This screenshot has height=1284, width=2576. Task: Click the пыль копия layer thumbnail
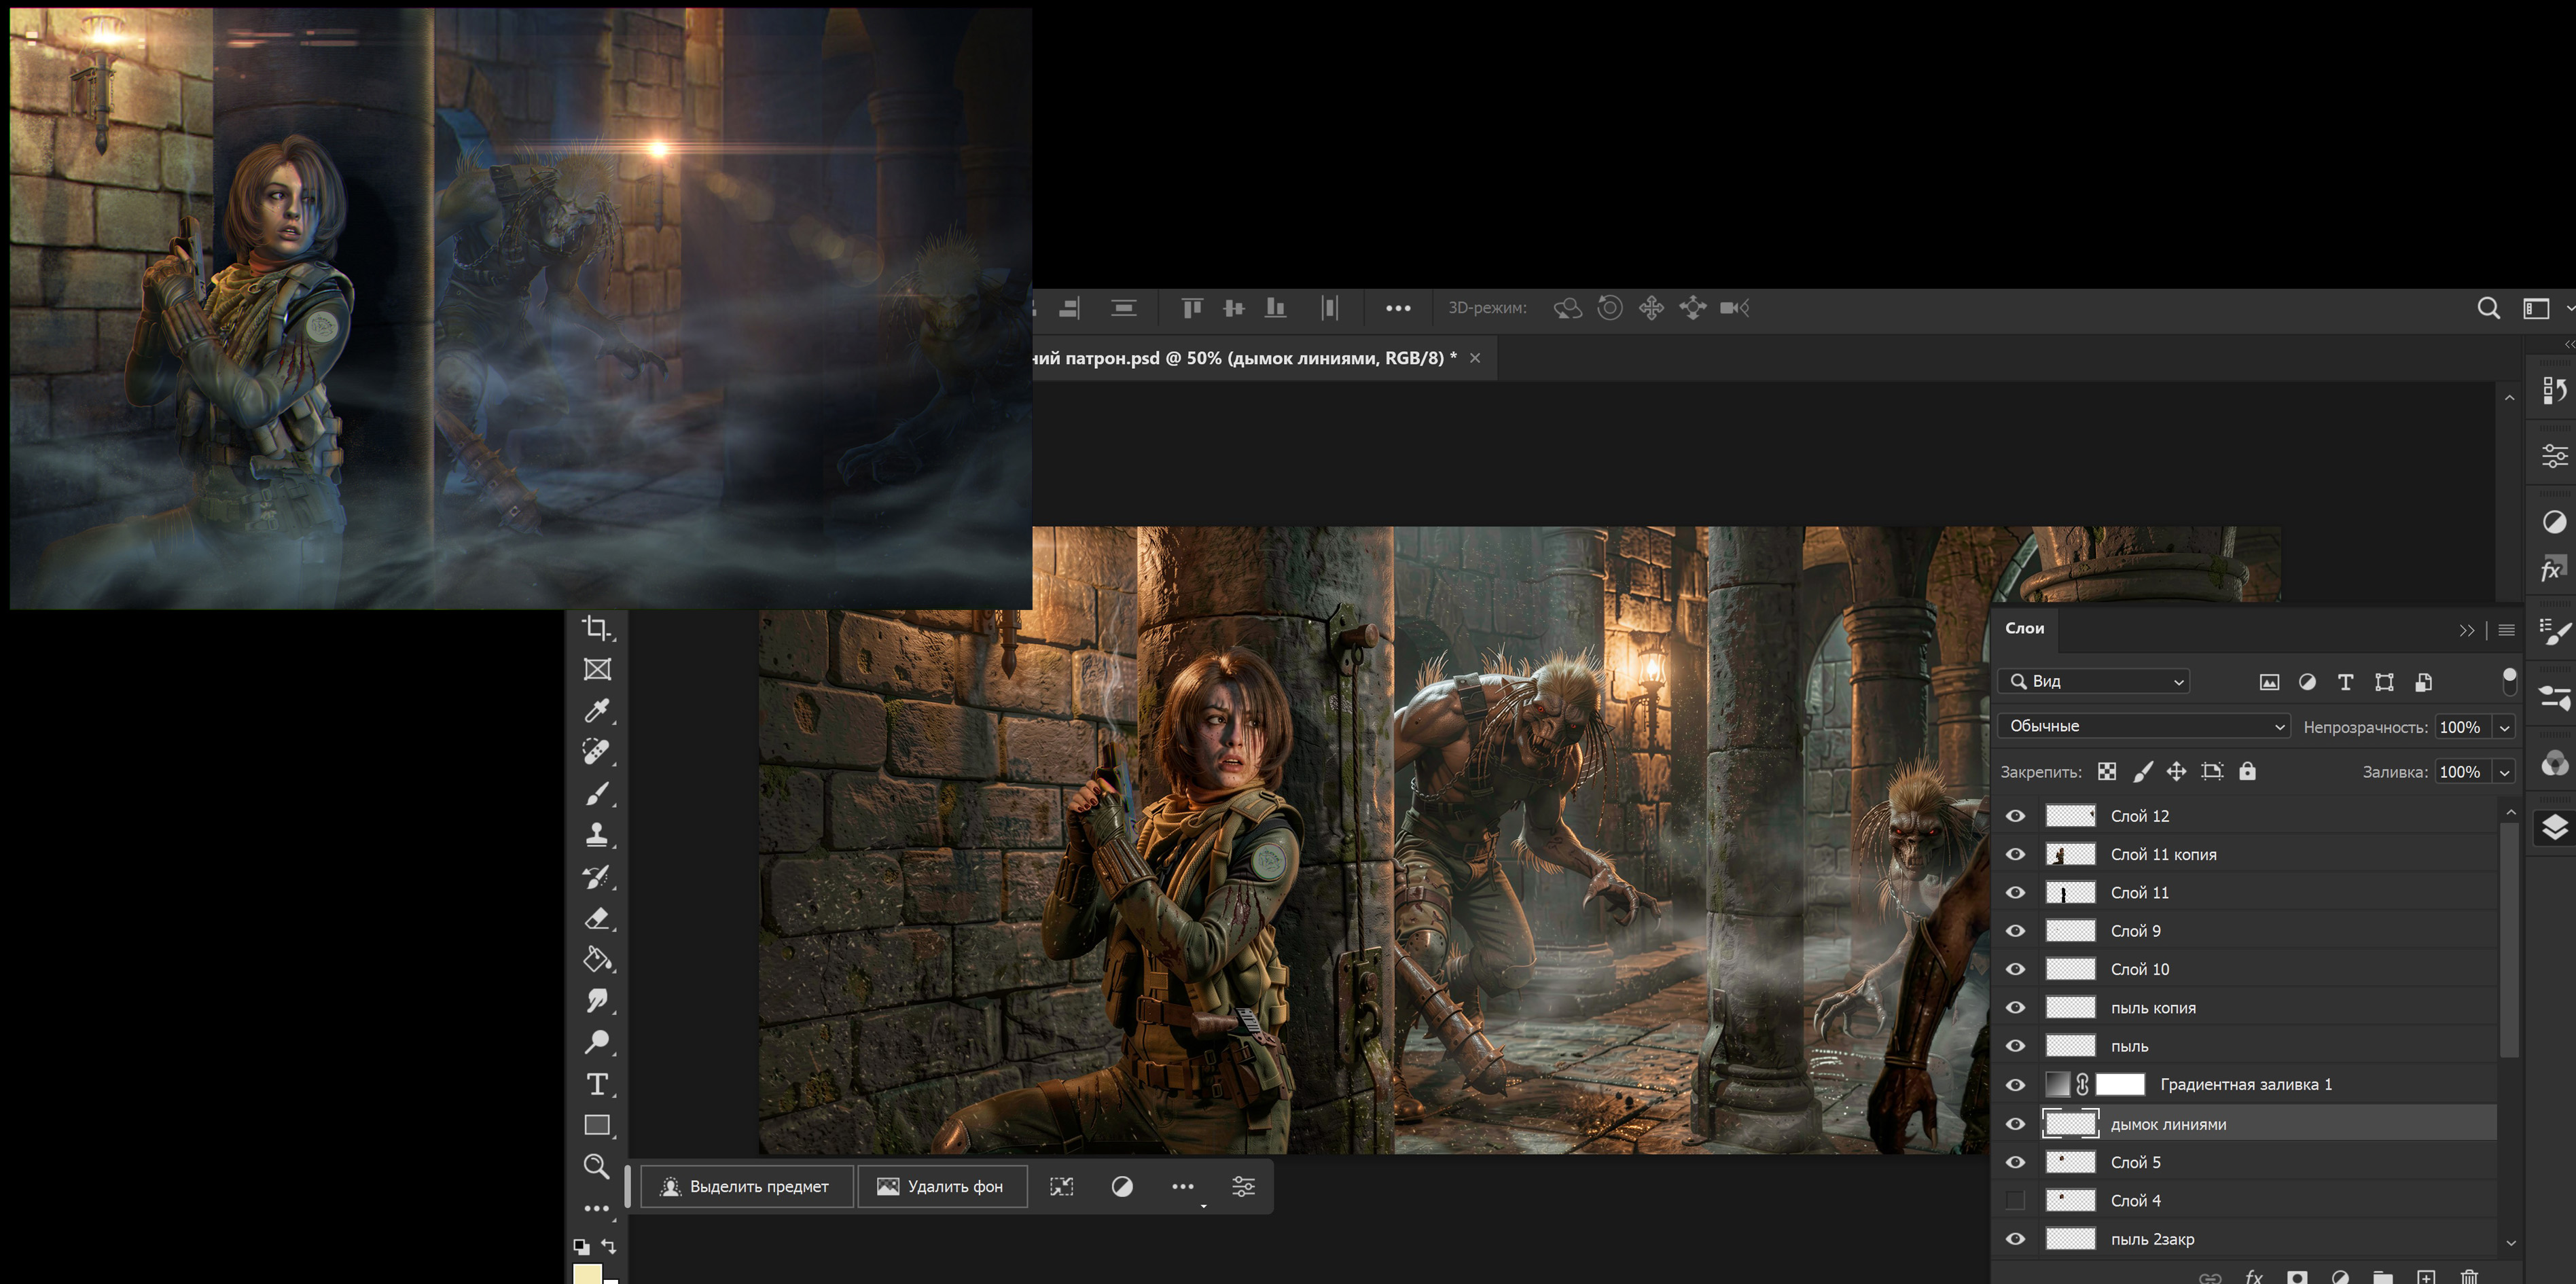(x=2070, y=1008)
